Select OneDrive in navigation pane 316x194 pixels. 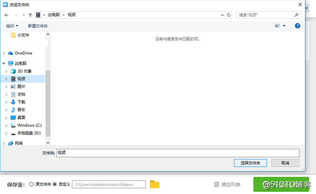(x=24, y=53)
